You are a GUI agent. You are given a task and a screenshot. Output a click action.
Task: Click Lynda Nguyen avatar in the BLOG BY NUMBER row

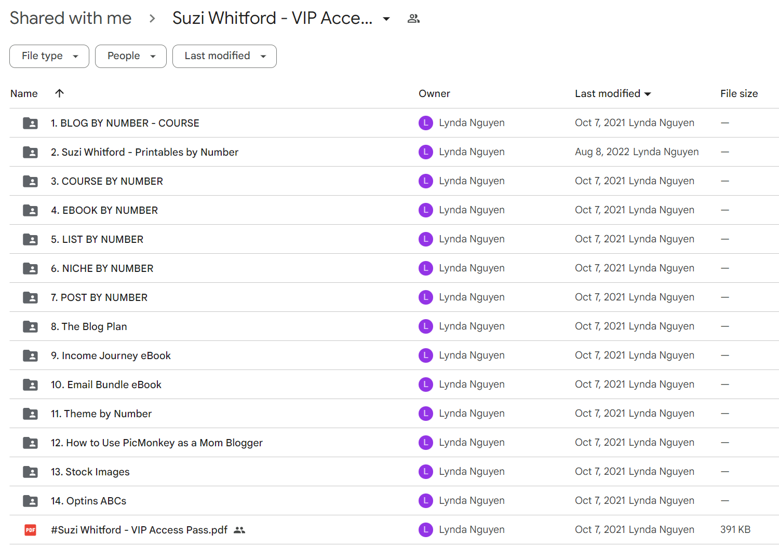(426, 123)
